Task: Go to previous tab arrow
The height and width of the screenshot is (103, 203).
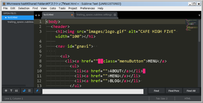Action: (36, 15)
